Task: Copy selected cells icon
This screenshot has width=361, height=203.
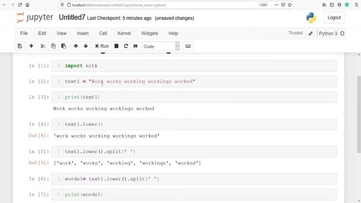Action: click(53, 46)
